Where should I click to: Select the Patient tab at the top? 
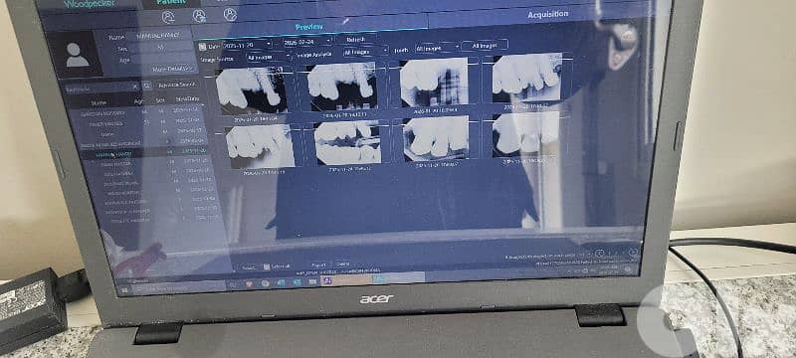click(170, 3)
